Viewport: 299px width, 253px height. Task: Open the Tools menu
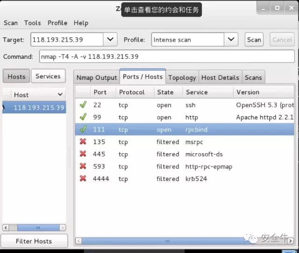32,23
